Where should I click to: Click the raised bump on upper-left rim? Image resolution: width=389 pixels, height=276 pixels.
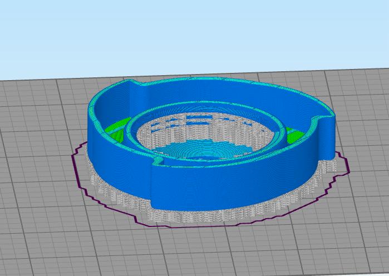point(132,83)
